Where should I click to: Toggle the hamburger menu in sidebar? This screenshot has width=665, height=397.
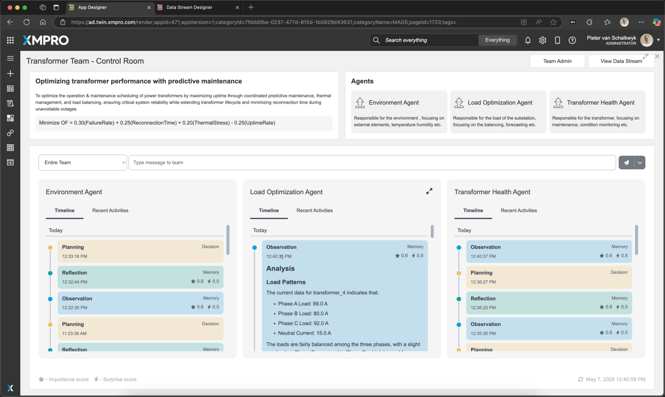10,59
